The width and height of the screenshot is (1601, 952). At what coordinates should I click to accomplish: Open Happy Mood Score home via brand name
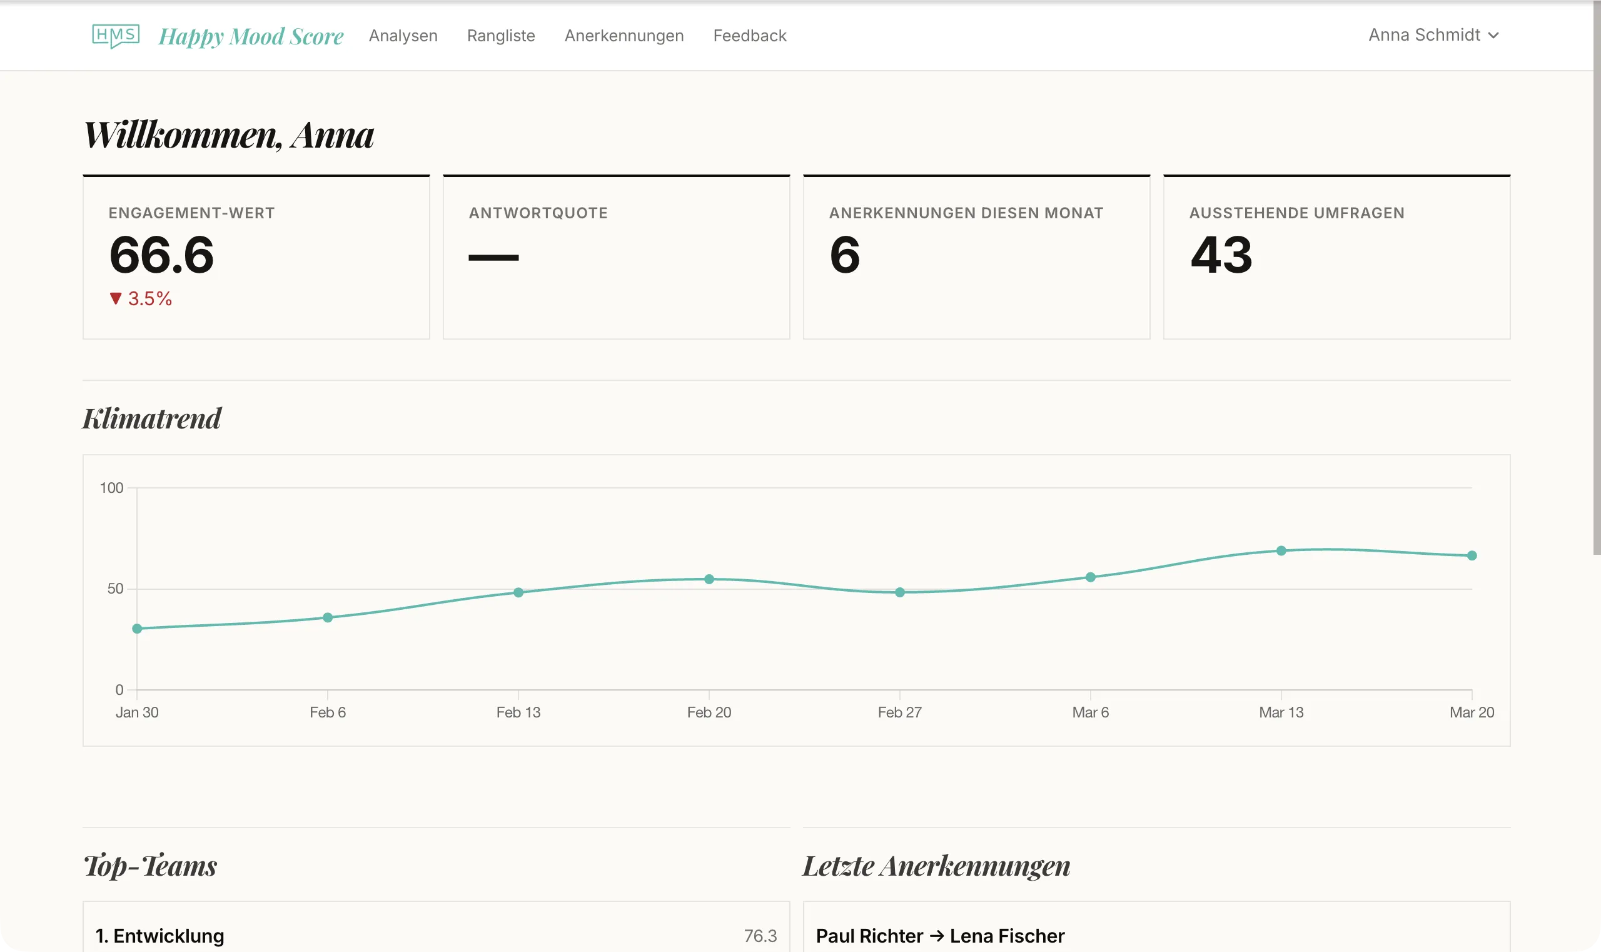click(x=251, y=36)
